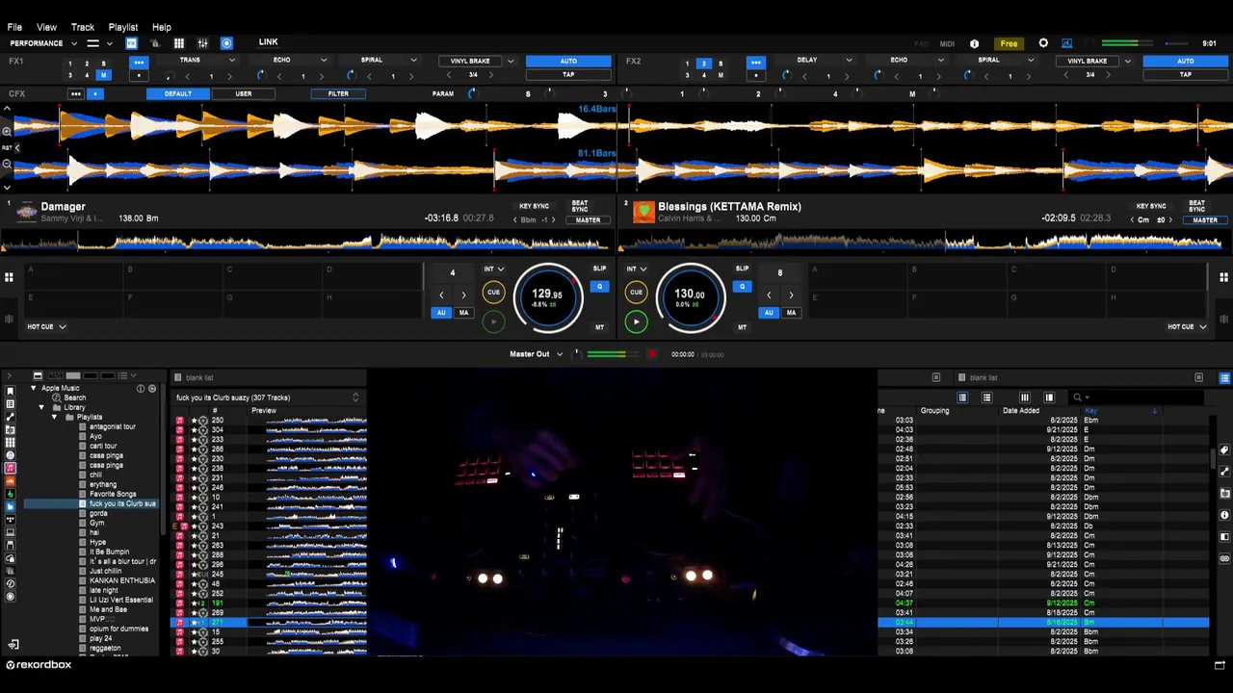Image resolution: width=1233 pixels, height=693 pixels.
Task: Switch CFX to USER tab
Action: point(244,93)
